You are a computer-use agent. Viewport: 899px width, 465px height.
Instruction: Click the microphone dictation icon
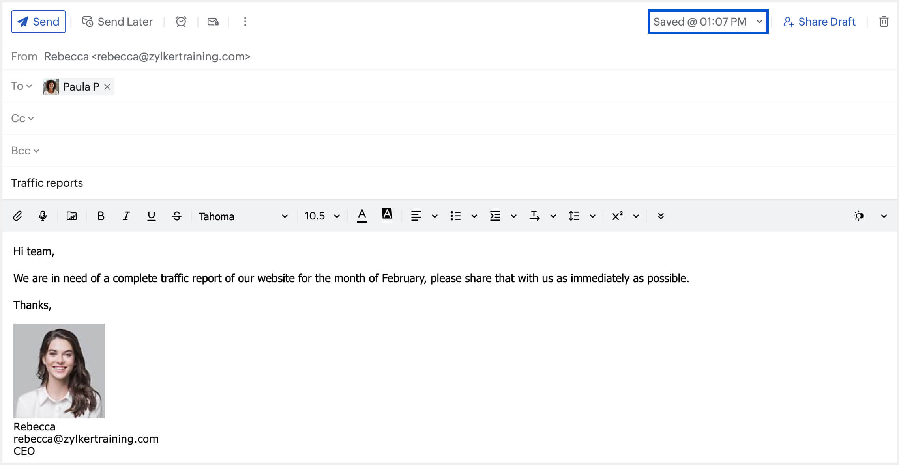(43, 216)
